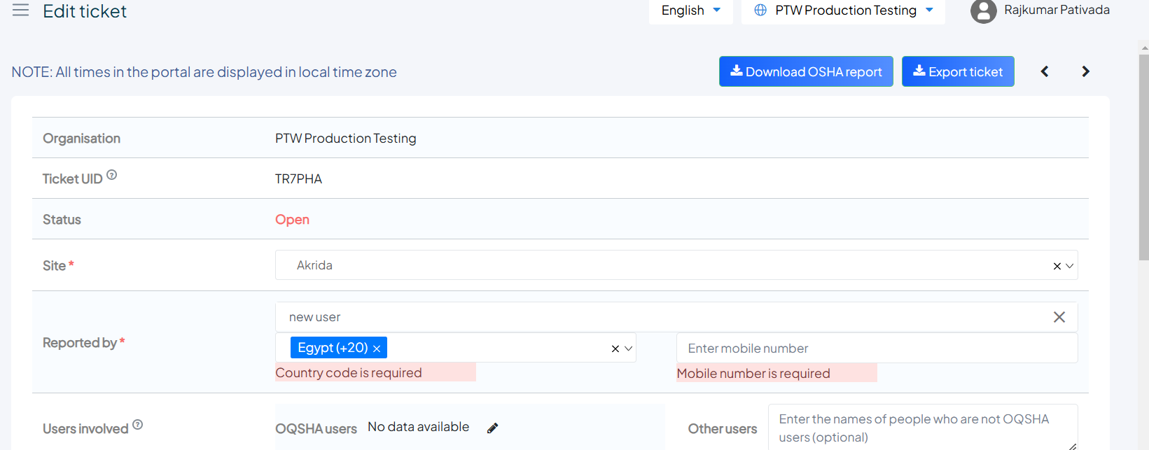Click the Other users text area
This screenshot has width=1149, height=450.
[921, 428]
